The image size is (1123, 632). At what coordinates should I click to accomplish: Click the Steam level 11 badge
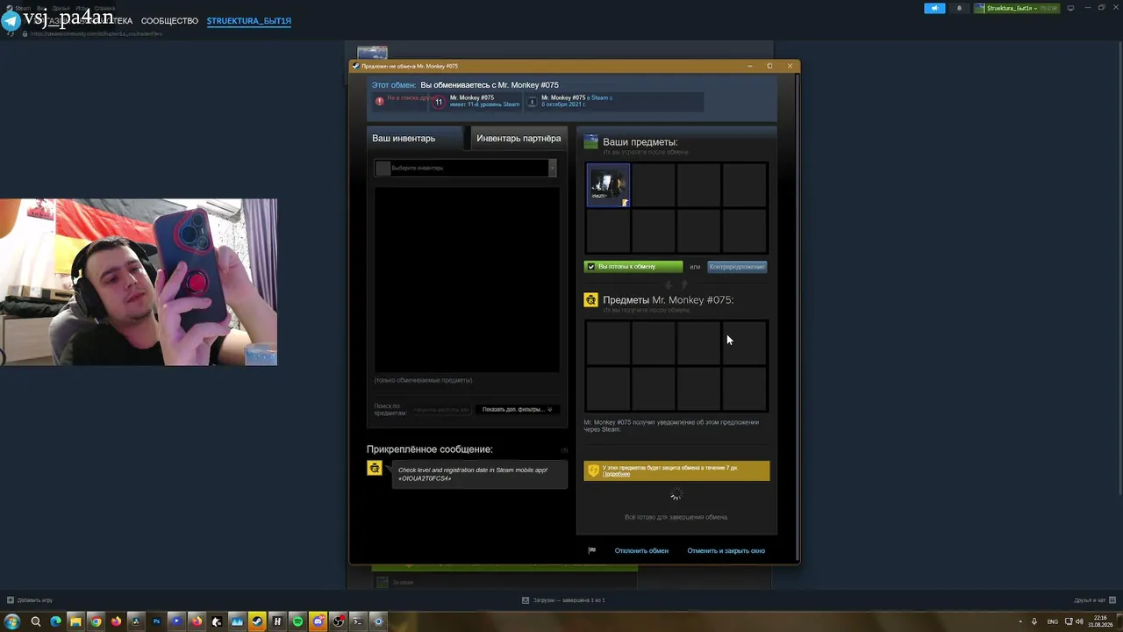coord(439,102)
